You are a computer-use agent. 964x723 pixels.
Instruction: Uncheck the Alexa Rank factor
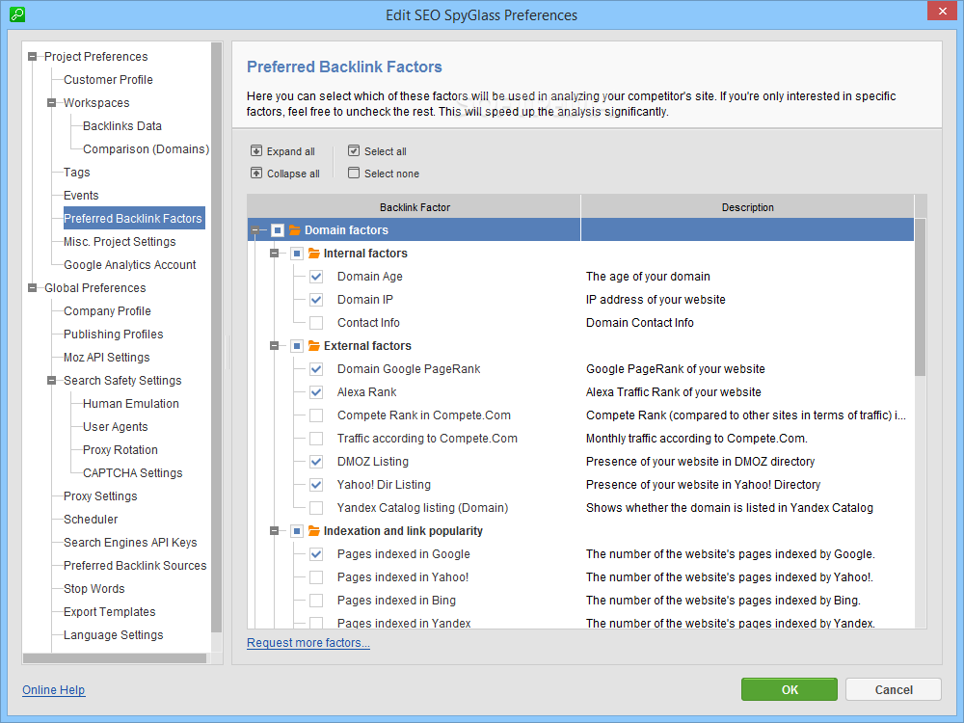316,392
